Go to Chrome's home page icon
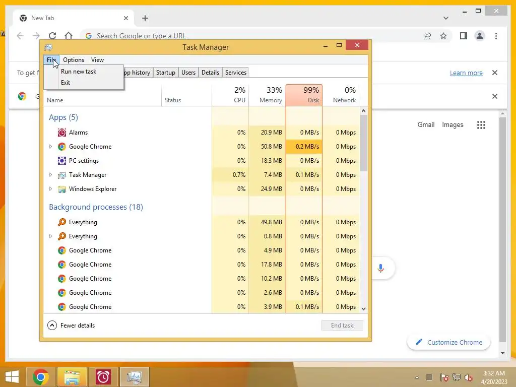516x387 pixels. coord(69,36)
